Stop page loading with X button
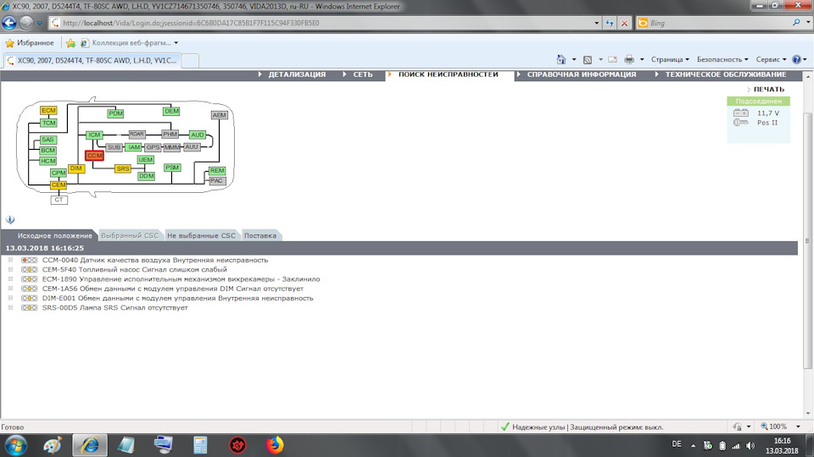This screenshot has height=457, width=814. point(625,23)
